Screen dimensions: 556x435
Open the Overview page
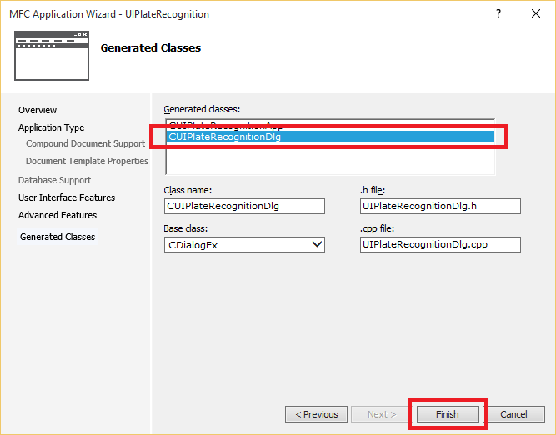(38, 110)
